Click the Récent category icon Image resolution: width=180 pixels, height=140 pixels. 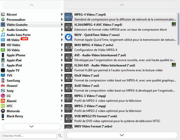(3, 14)
